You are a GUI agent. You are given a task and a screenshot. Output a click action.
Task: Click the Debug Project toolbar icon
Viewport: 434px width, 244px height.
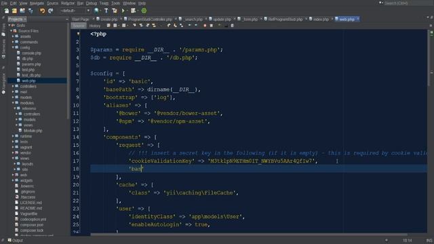coord(134,11)
